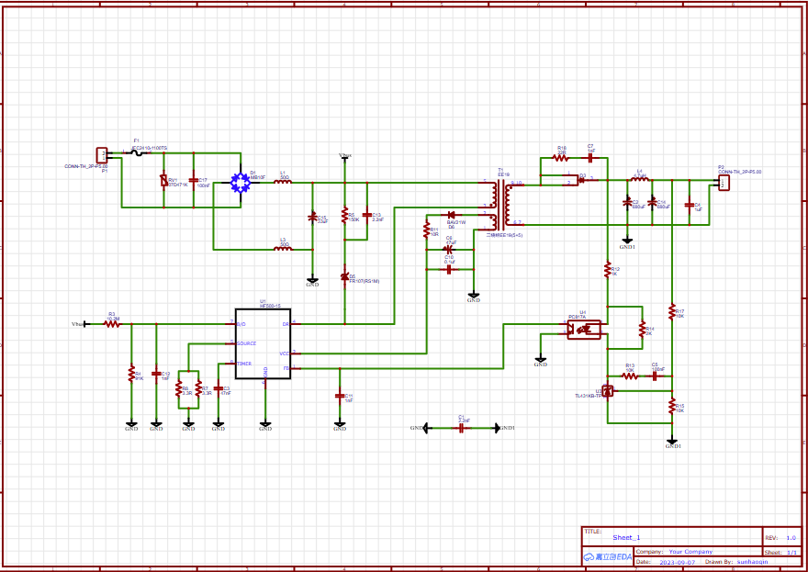This screenshot has width=808, height=572.
Task: Select the MB10F bridge rectifier symbol D1
Action: tap(241, 184)
